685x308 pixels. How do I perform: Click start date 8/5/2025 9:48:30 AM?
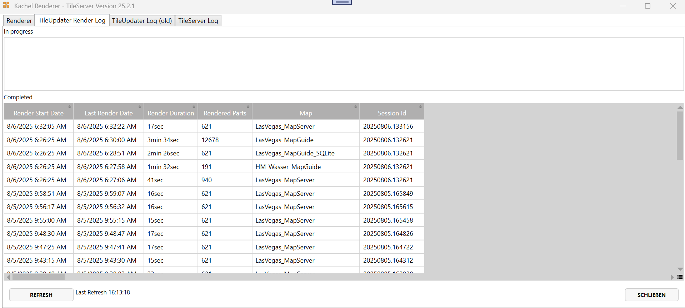[x=39, y=234]
